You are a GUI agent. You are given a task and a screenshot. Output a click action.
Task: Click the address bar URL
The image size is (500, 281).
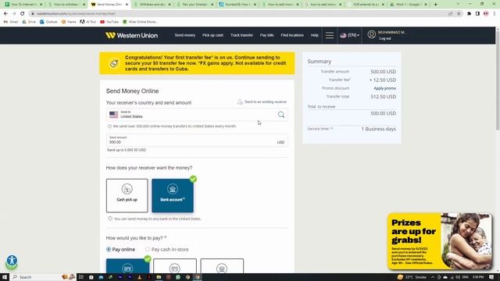(x=76, y=14)
